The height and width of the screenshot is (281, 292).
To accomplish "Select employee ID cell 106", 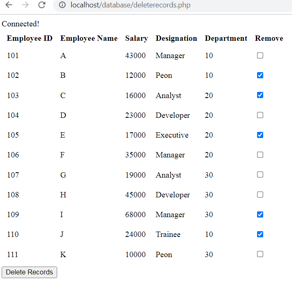I will click(x=13, y=155).
